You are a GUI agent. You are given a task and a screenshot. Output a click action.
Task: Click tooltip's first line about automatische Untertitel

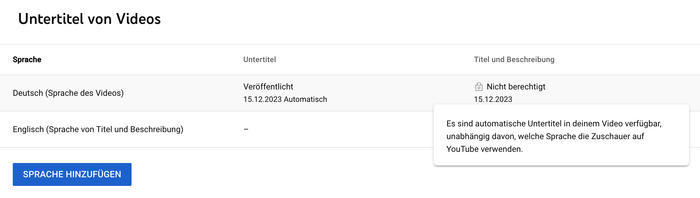pos(554,124)
